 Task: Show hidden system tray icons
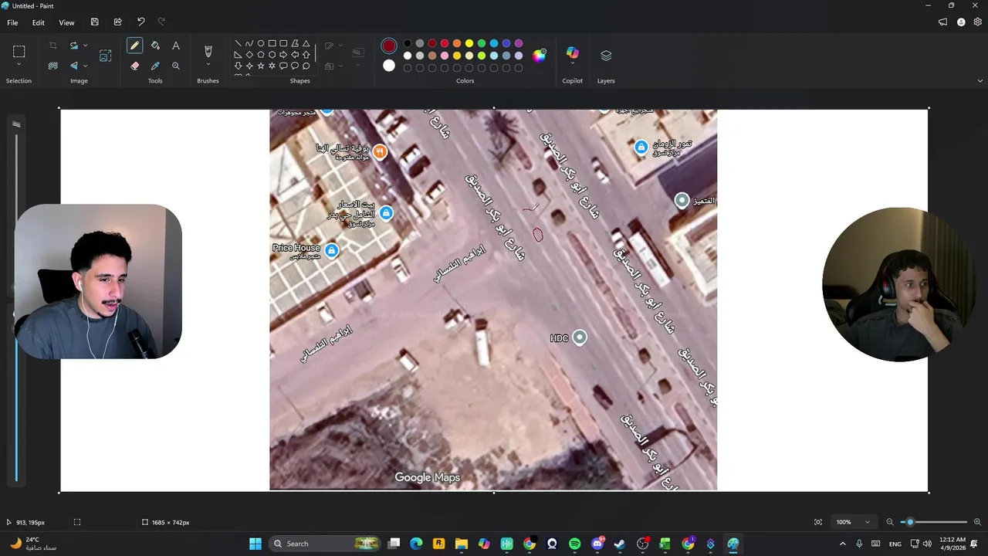[842, 544]
